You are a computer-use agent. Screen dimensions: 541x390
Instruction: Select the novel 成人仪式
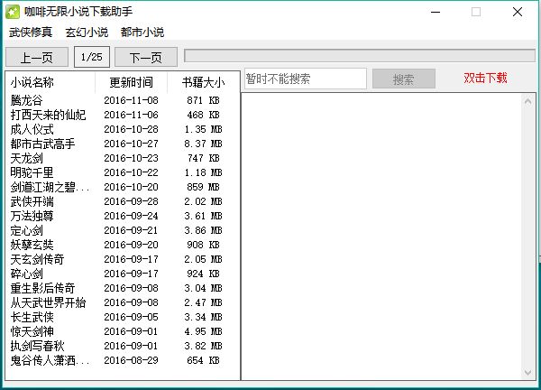coord(32,129)
